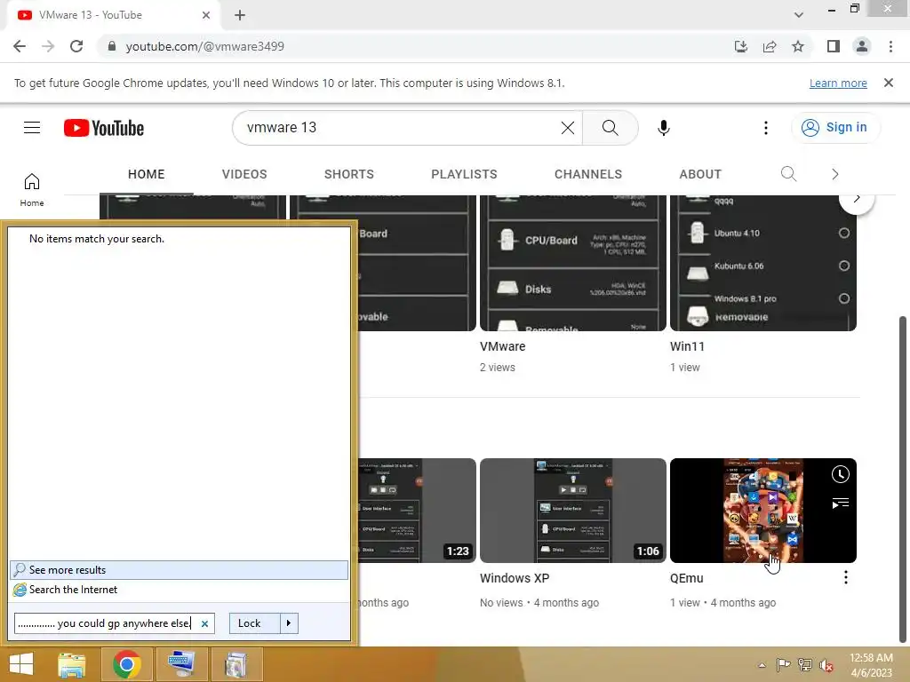Click the browser forward arrow

pyautogui.click(x=48, y=46)
